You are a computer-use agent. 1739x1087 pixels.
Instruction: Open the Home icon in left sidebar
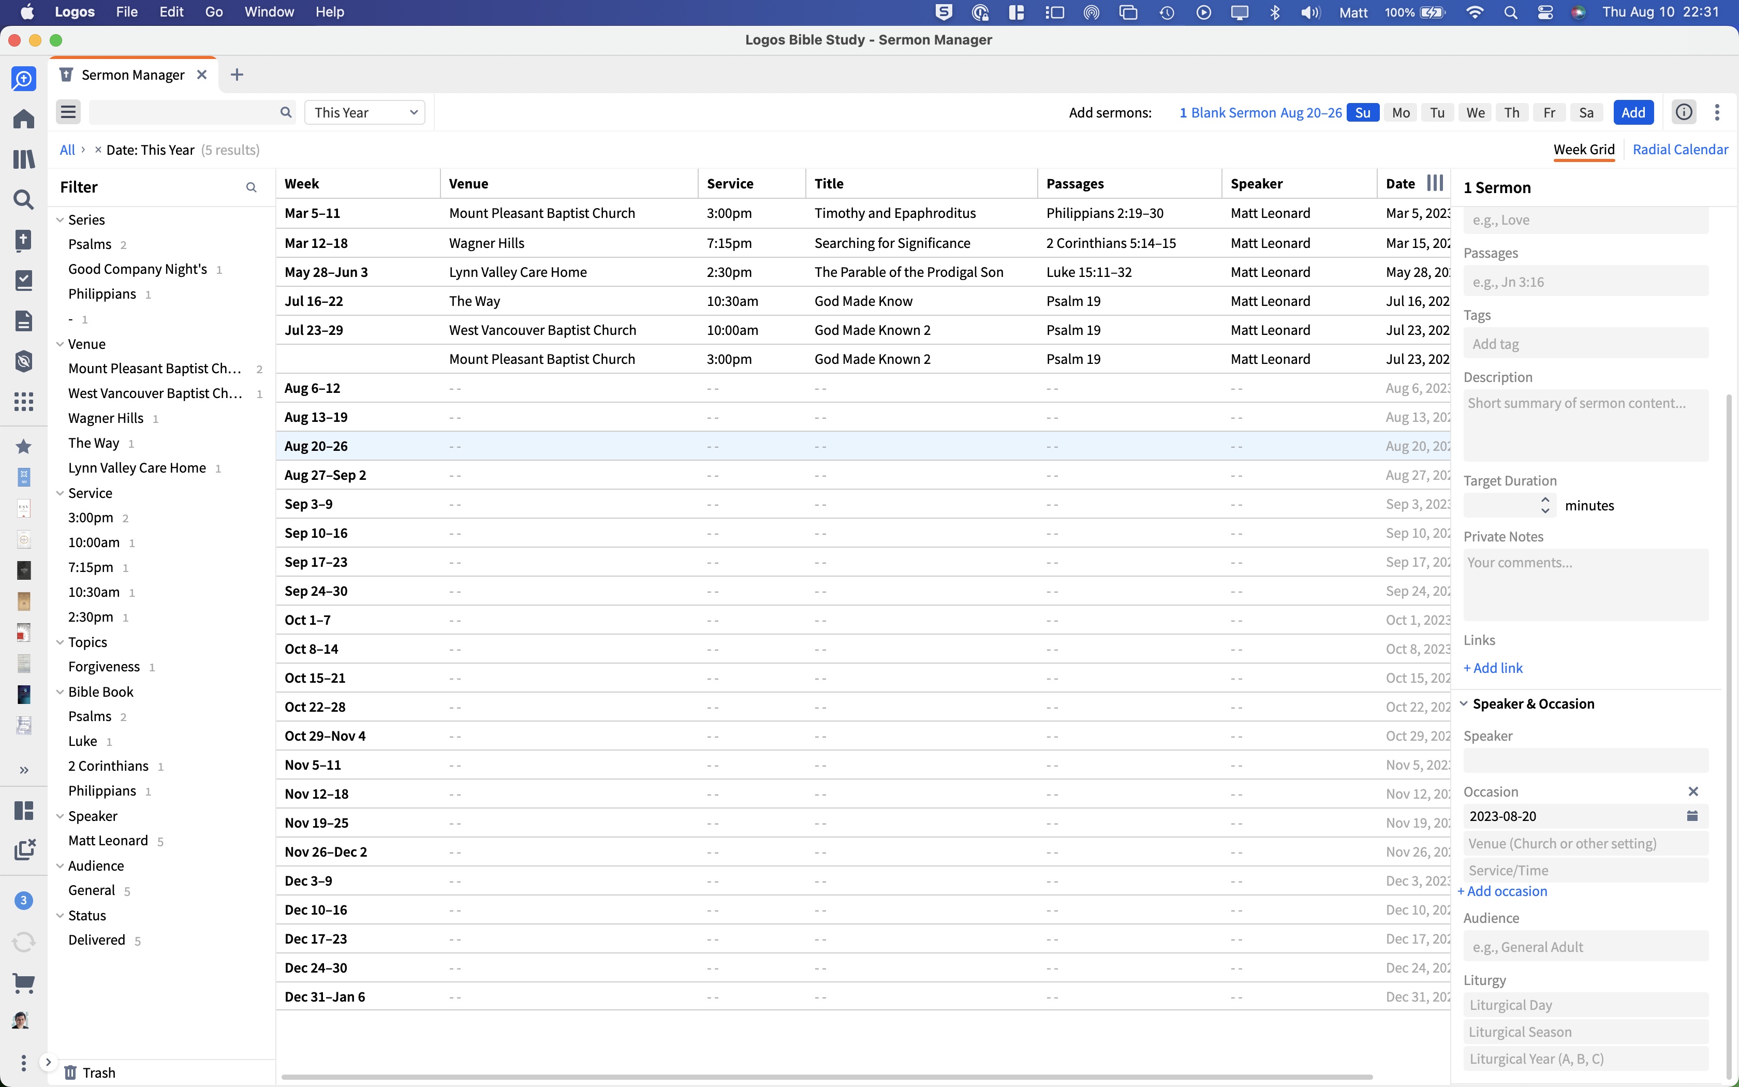click(24, 119)
